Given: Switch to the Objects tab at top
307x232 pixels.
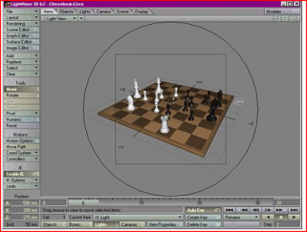Looking at the screenshot, I should coord(66,12).
